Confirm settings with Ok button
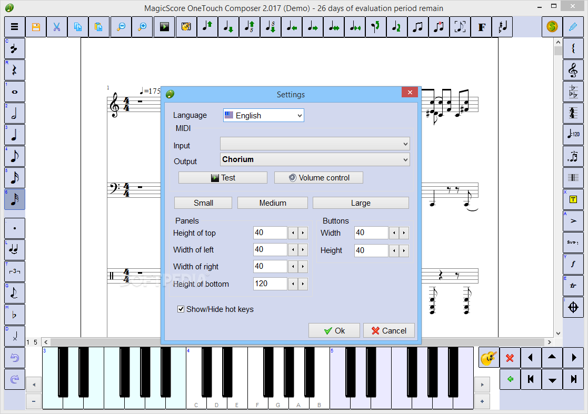Screen dimensions: 588x414 coord(334,330)
